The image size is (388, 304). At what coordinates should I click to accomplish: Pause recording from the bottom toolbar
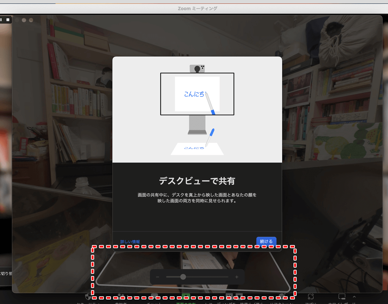coord(229,297)
